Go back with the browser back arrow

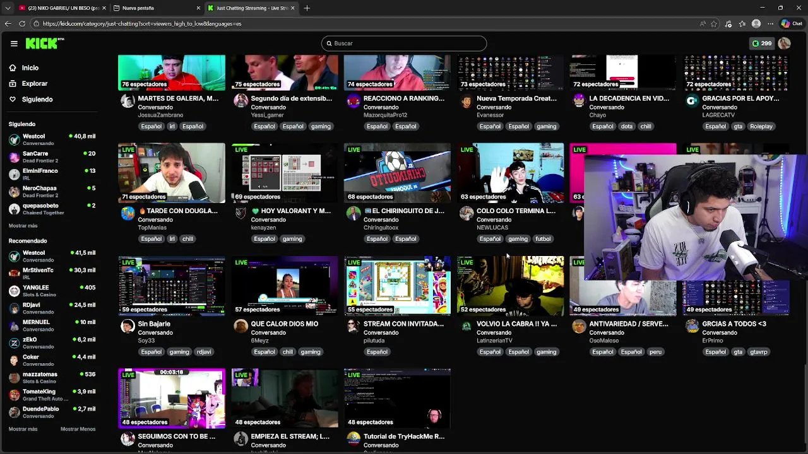coord(8,23)
